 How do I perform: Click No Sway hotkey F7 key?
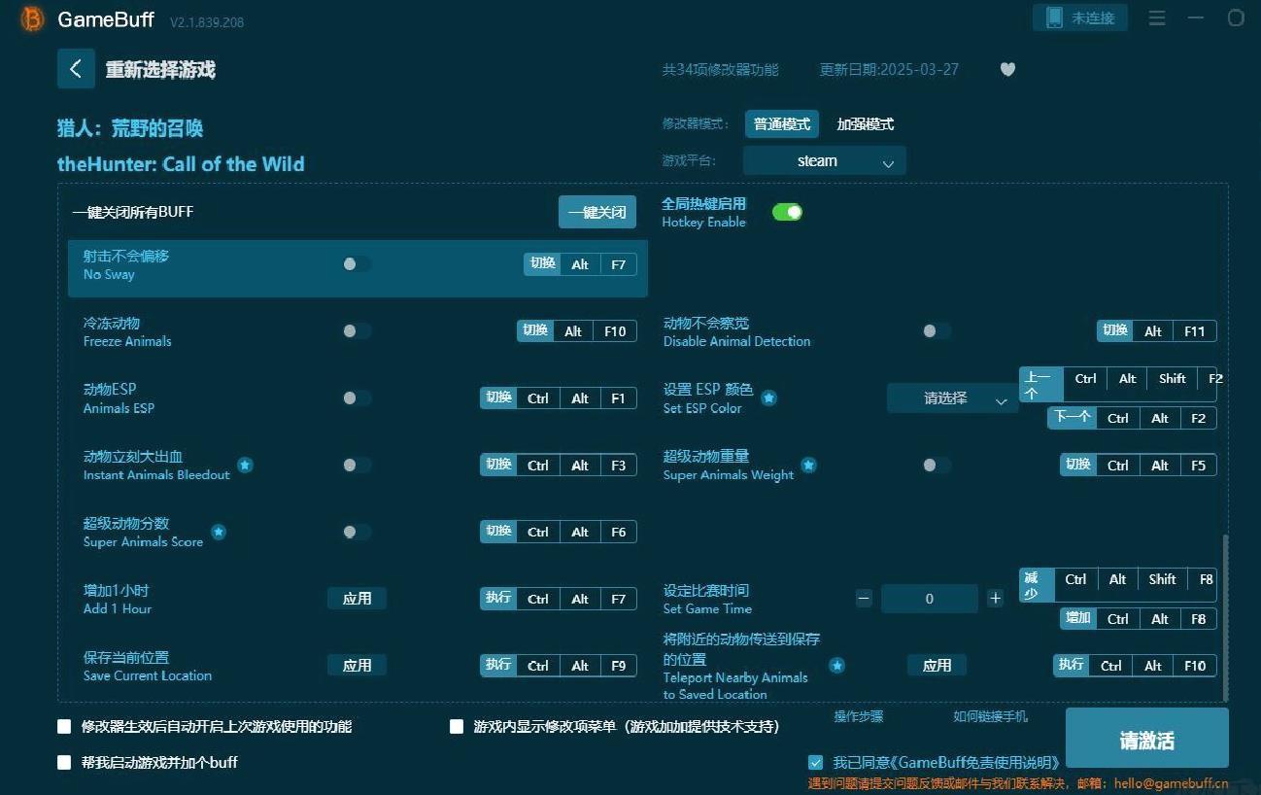(x=618, y=264)
